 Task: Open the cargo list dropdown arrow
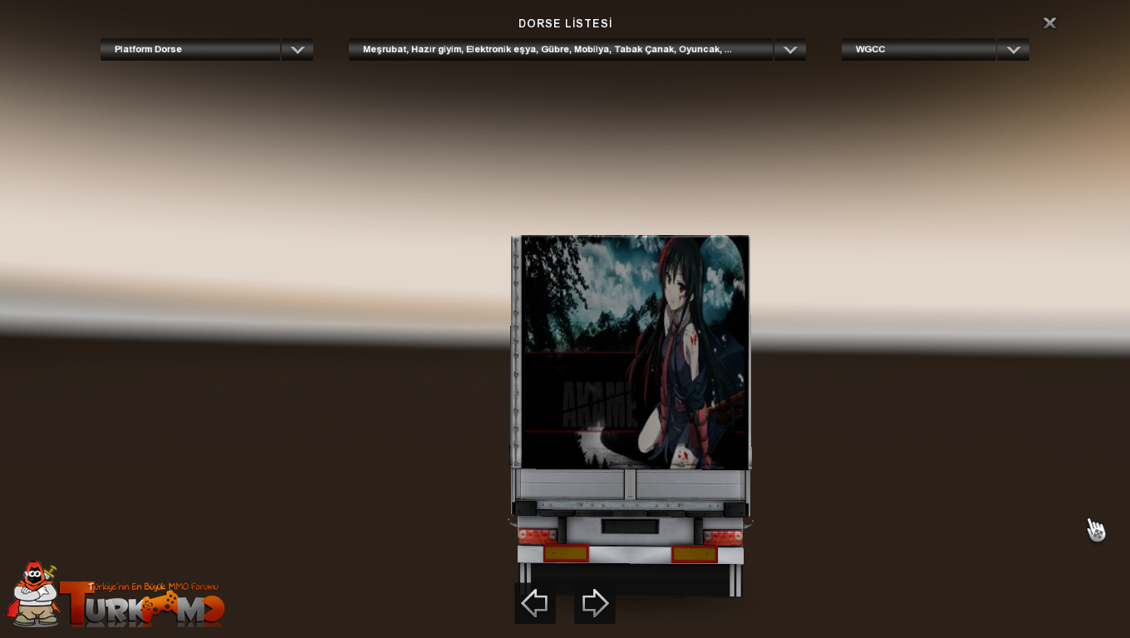coord(790,50)
